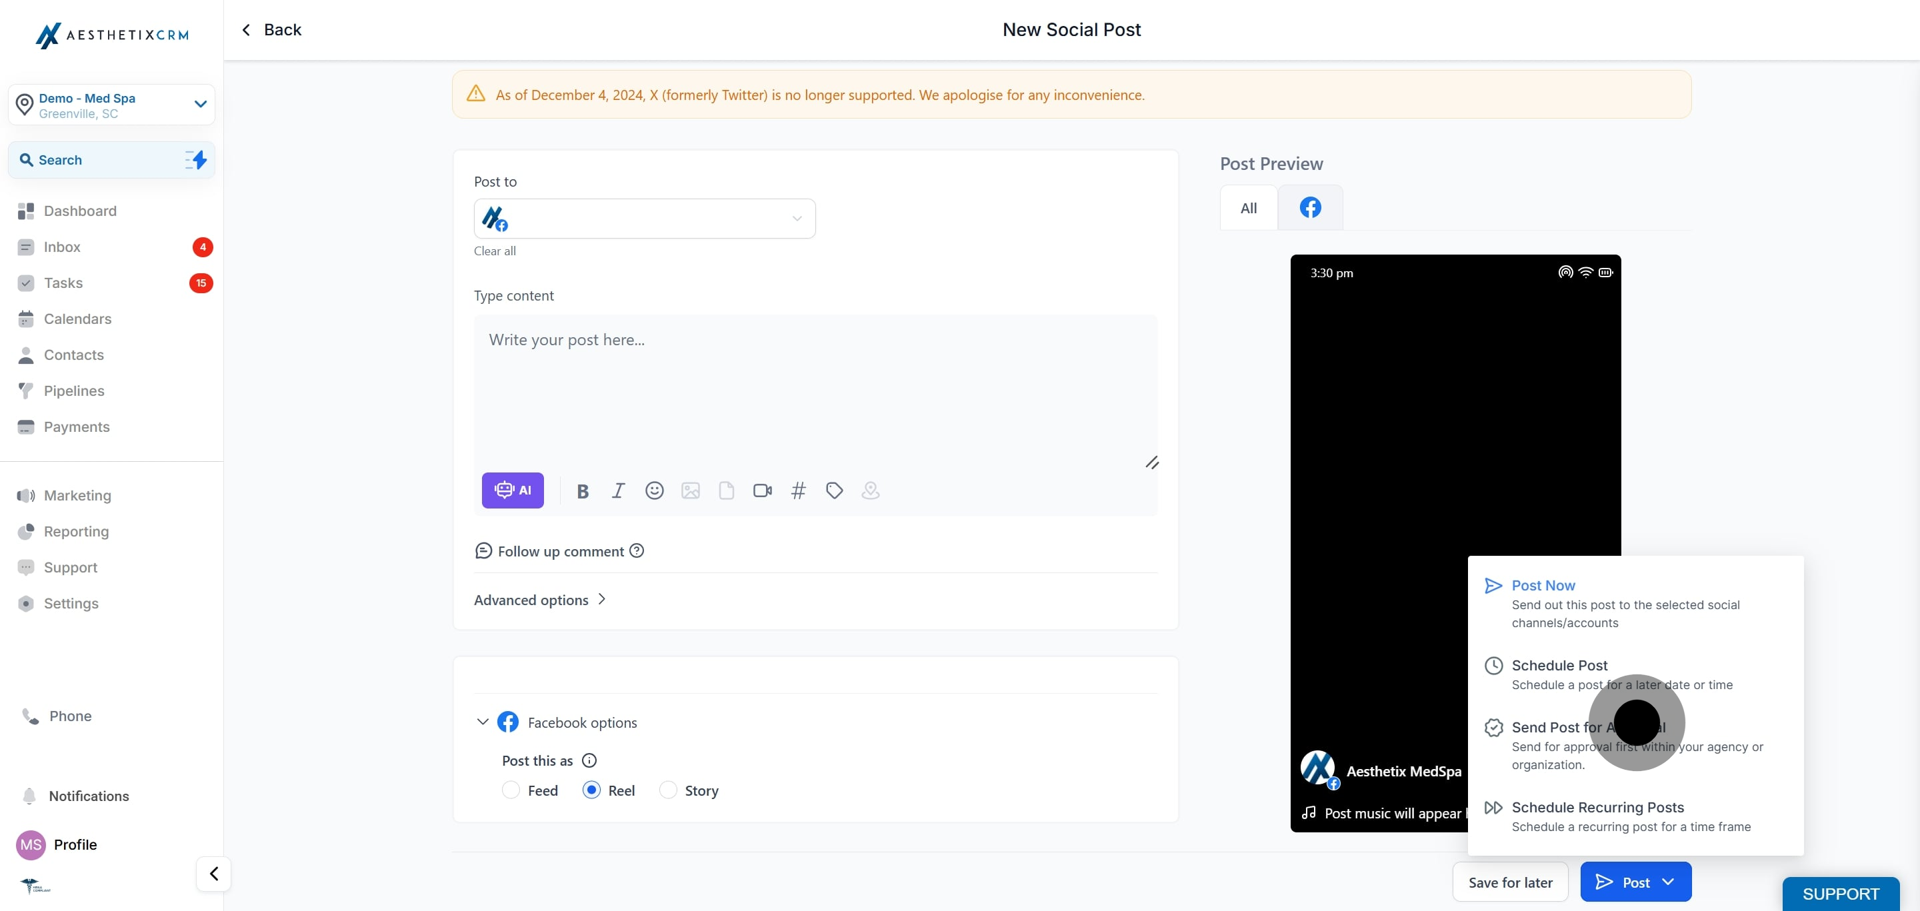Toggle bold text formatting

(583, 491)
